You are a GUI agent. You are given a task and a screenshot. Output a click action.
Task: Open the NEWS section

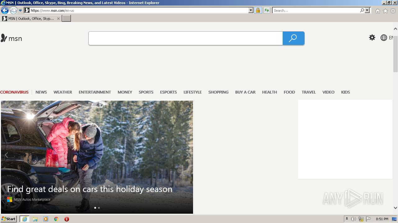(x=41, y=92)
